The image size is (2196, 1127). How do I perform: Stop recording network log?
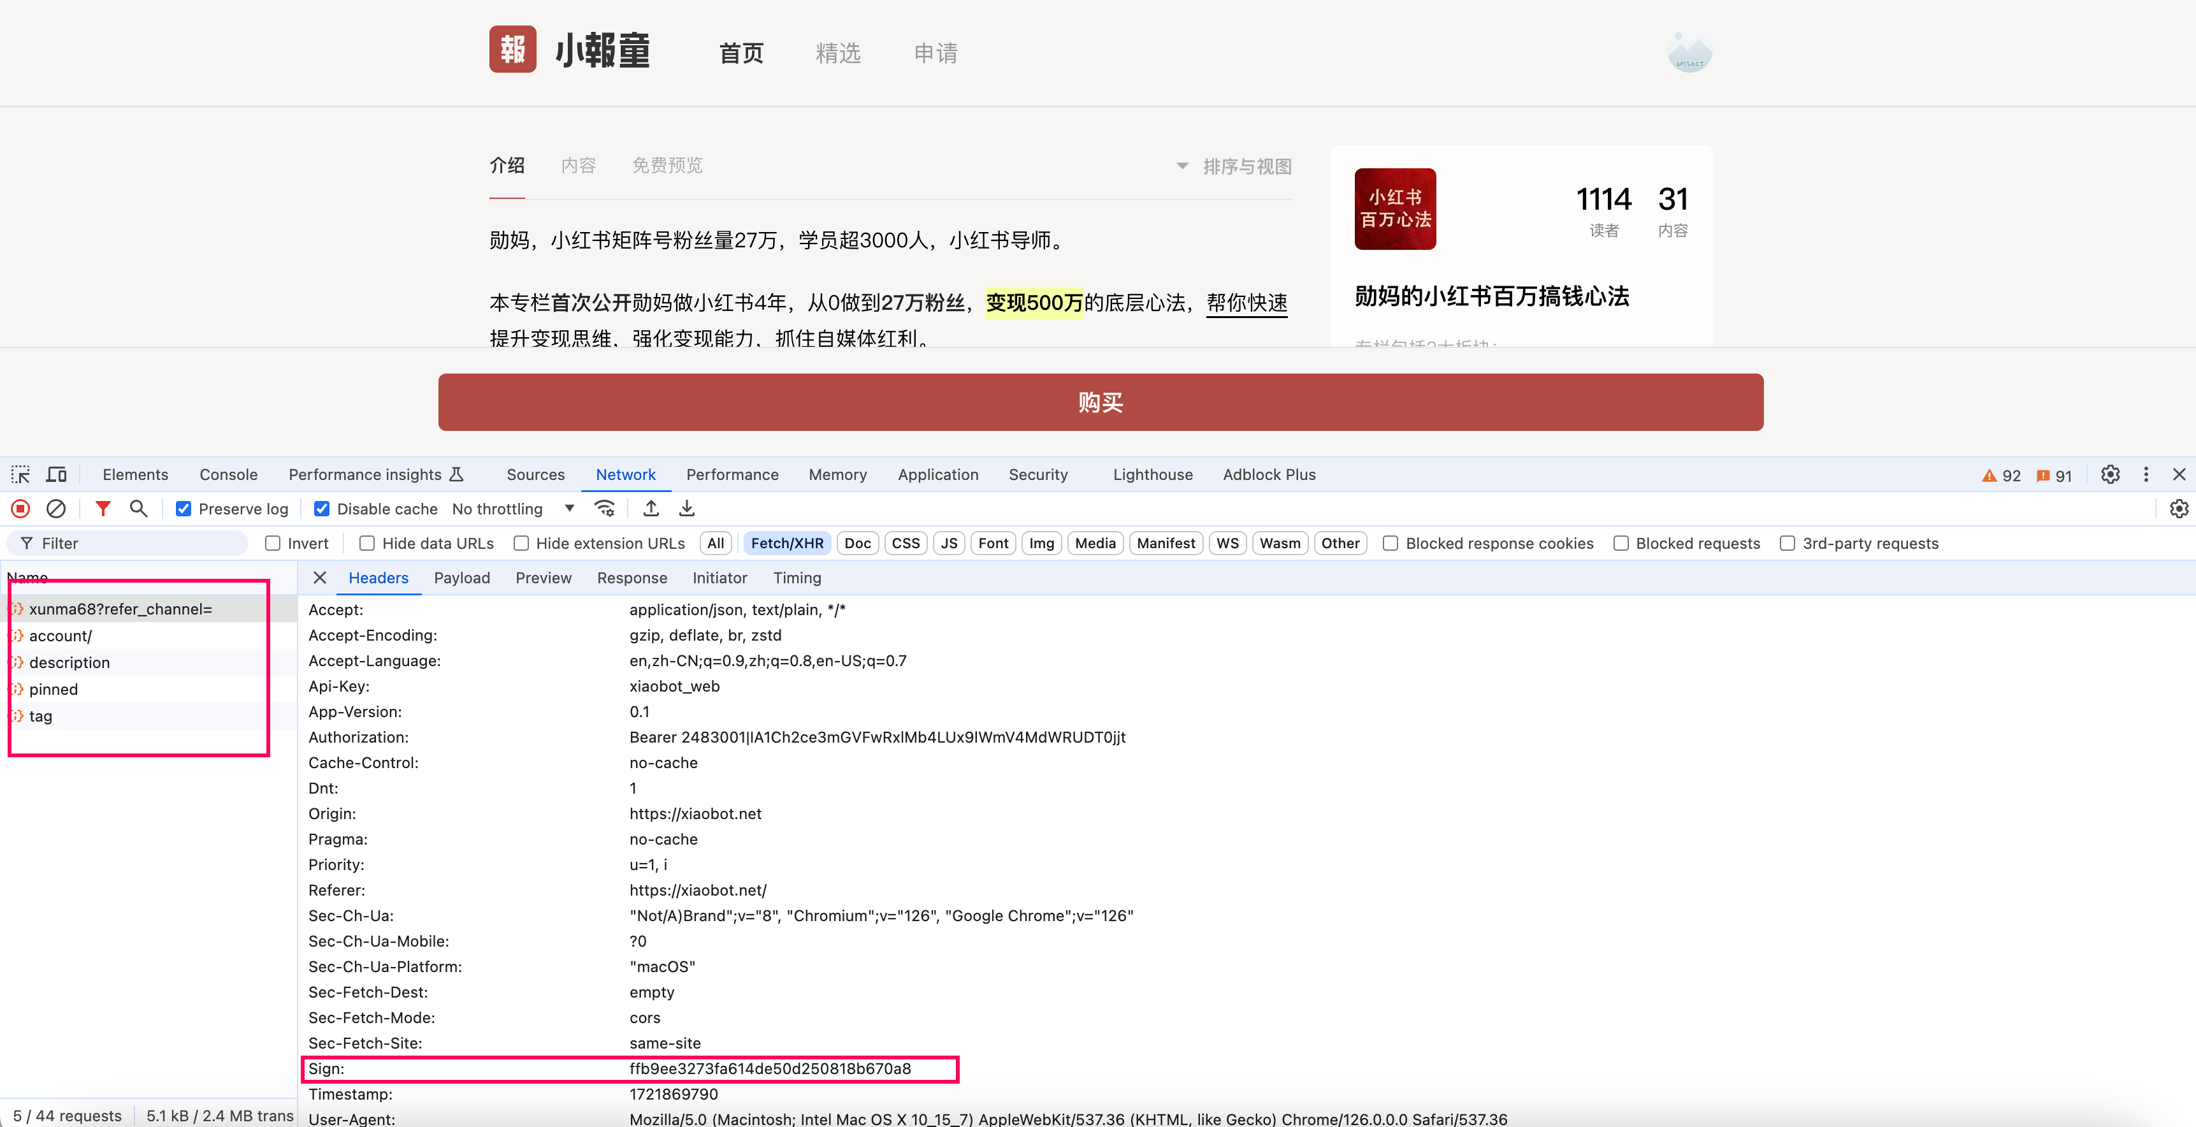20,509
